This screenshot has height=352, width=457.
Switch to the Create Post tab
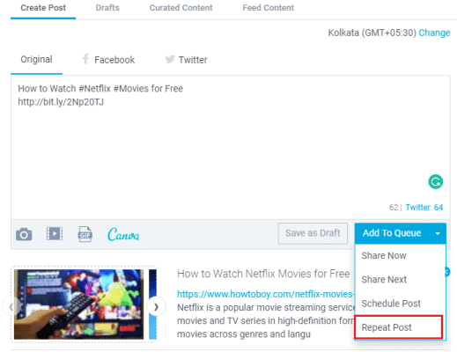tap(43, 8)
